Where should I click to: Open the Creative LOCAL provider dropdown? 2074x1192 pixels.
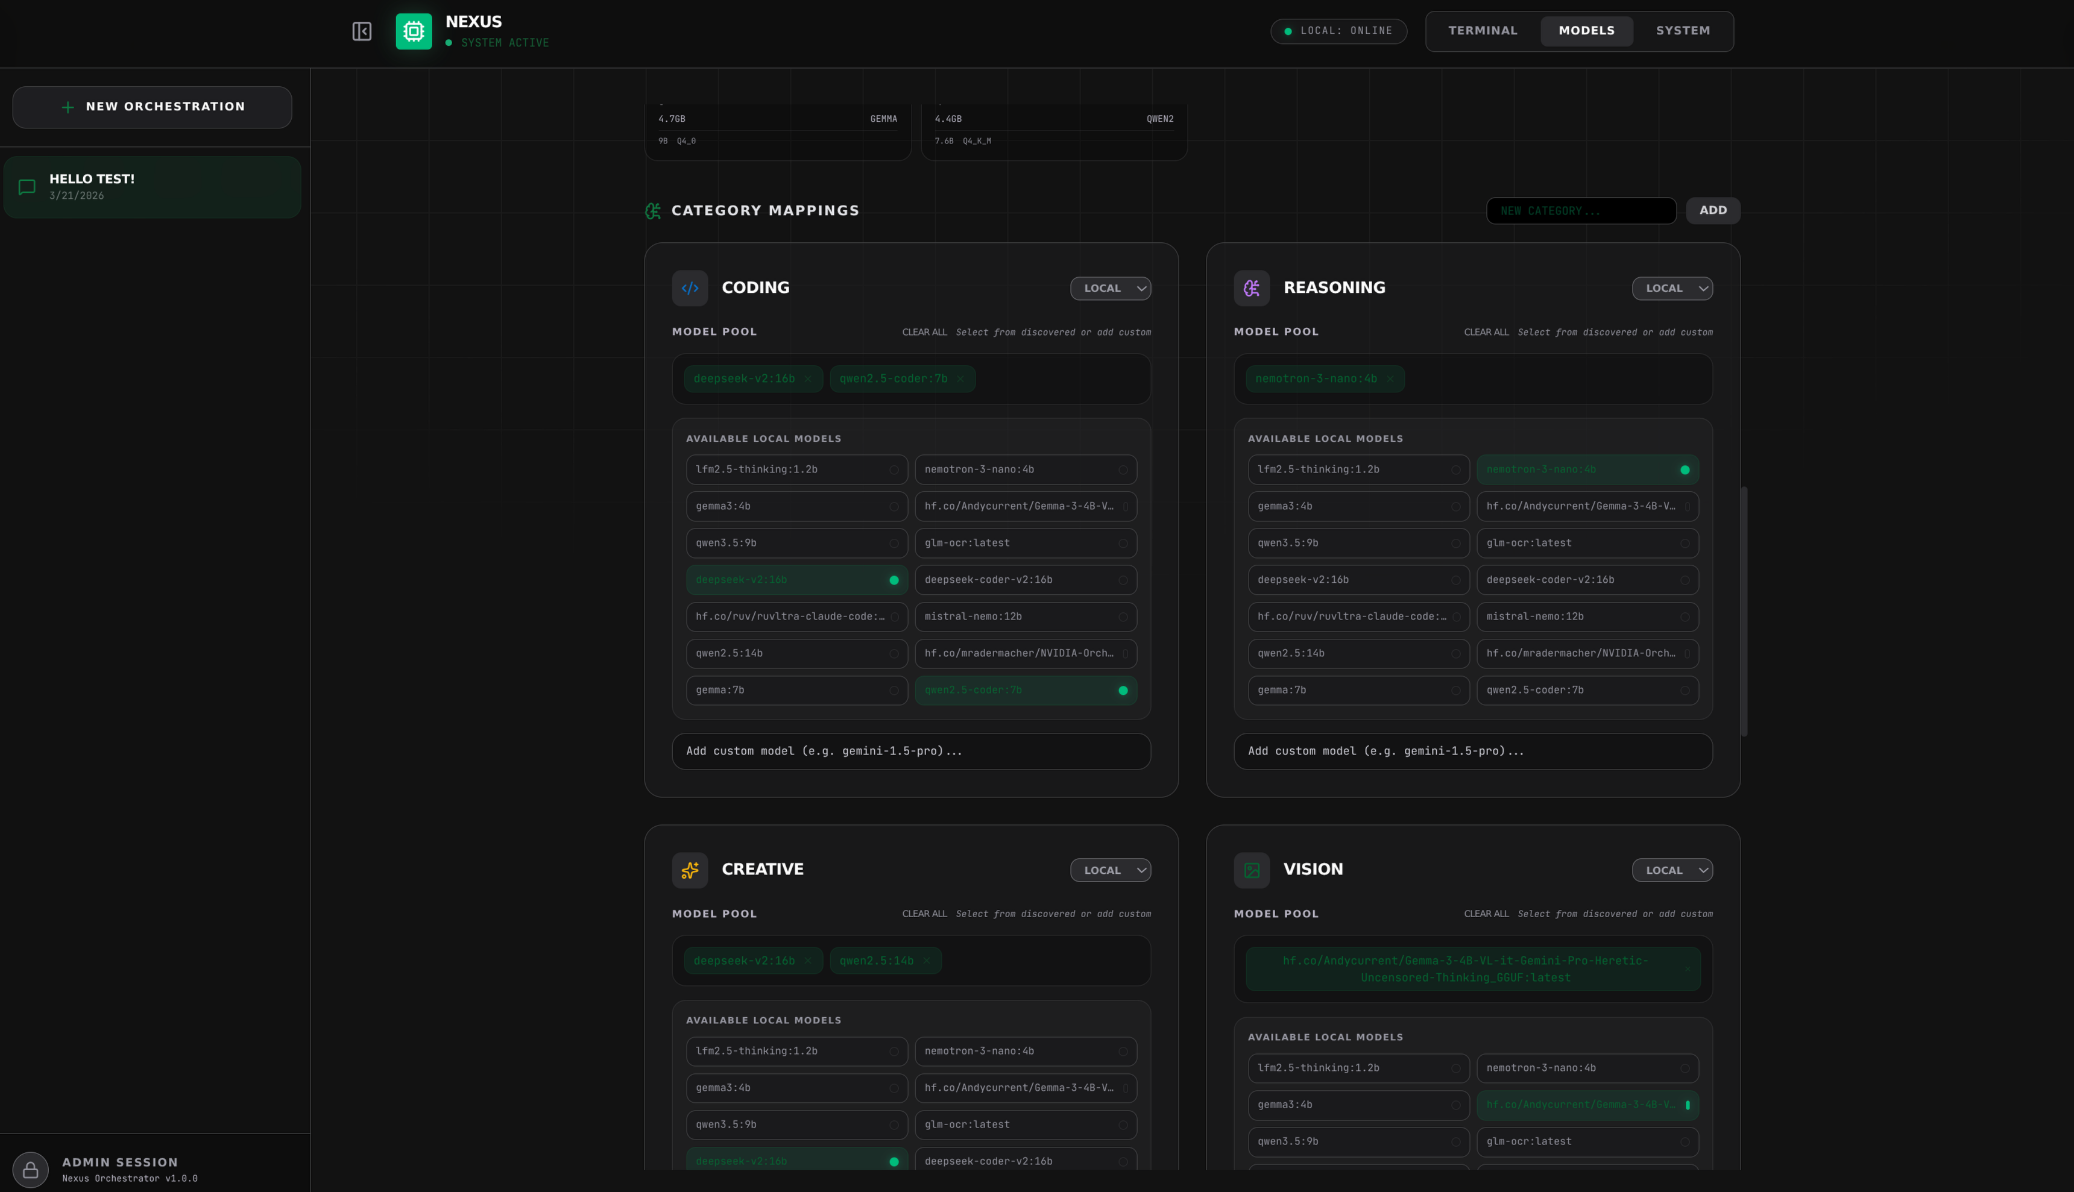pos(1111,870)
